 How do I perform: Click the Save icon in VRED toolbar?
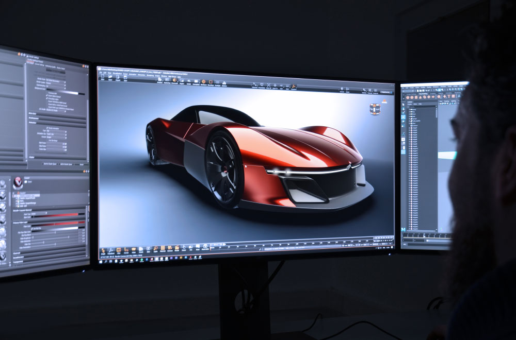126,78
